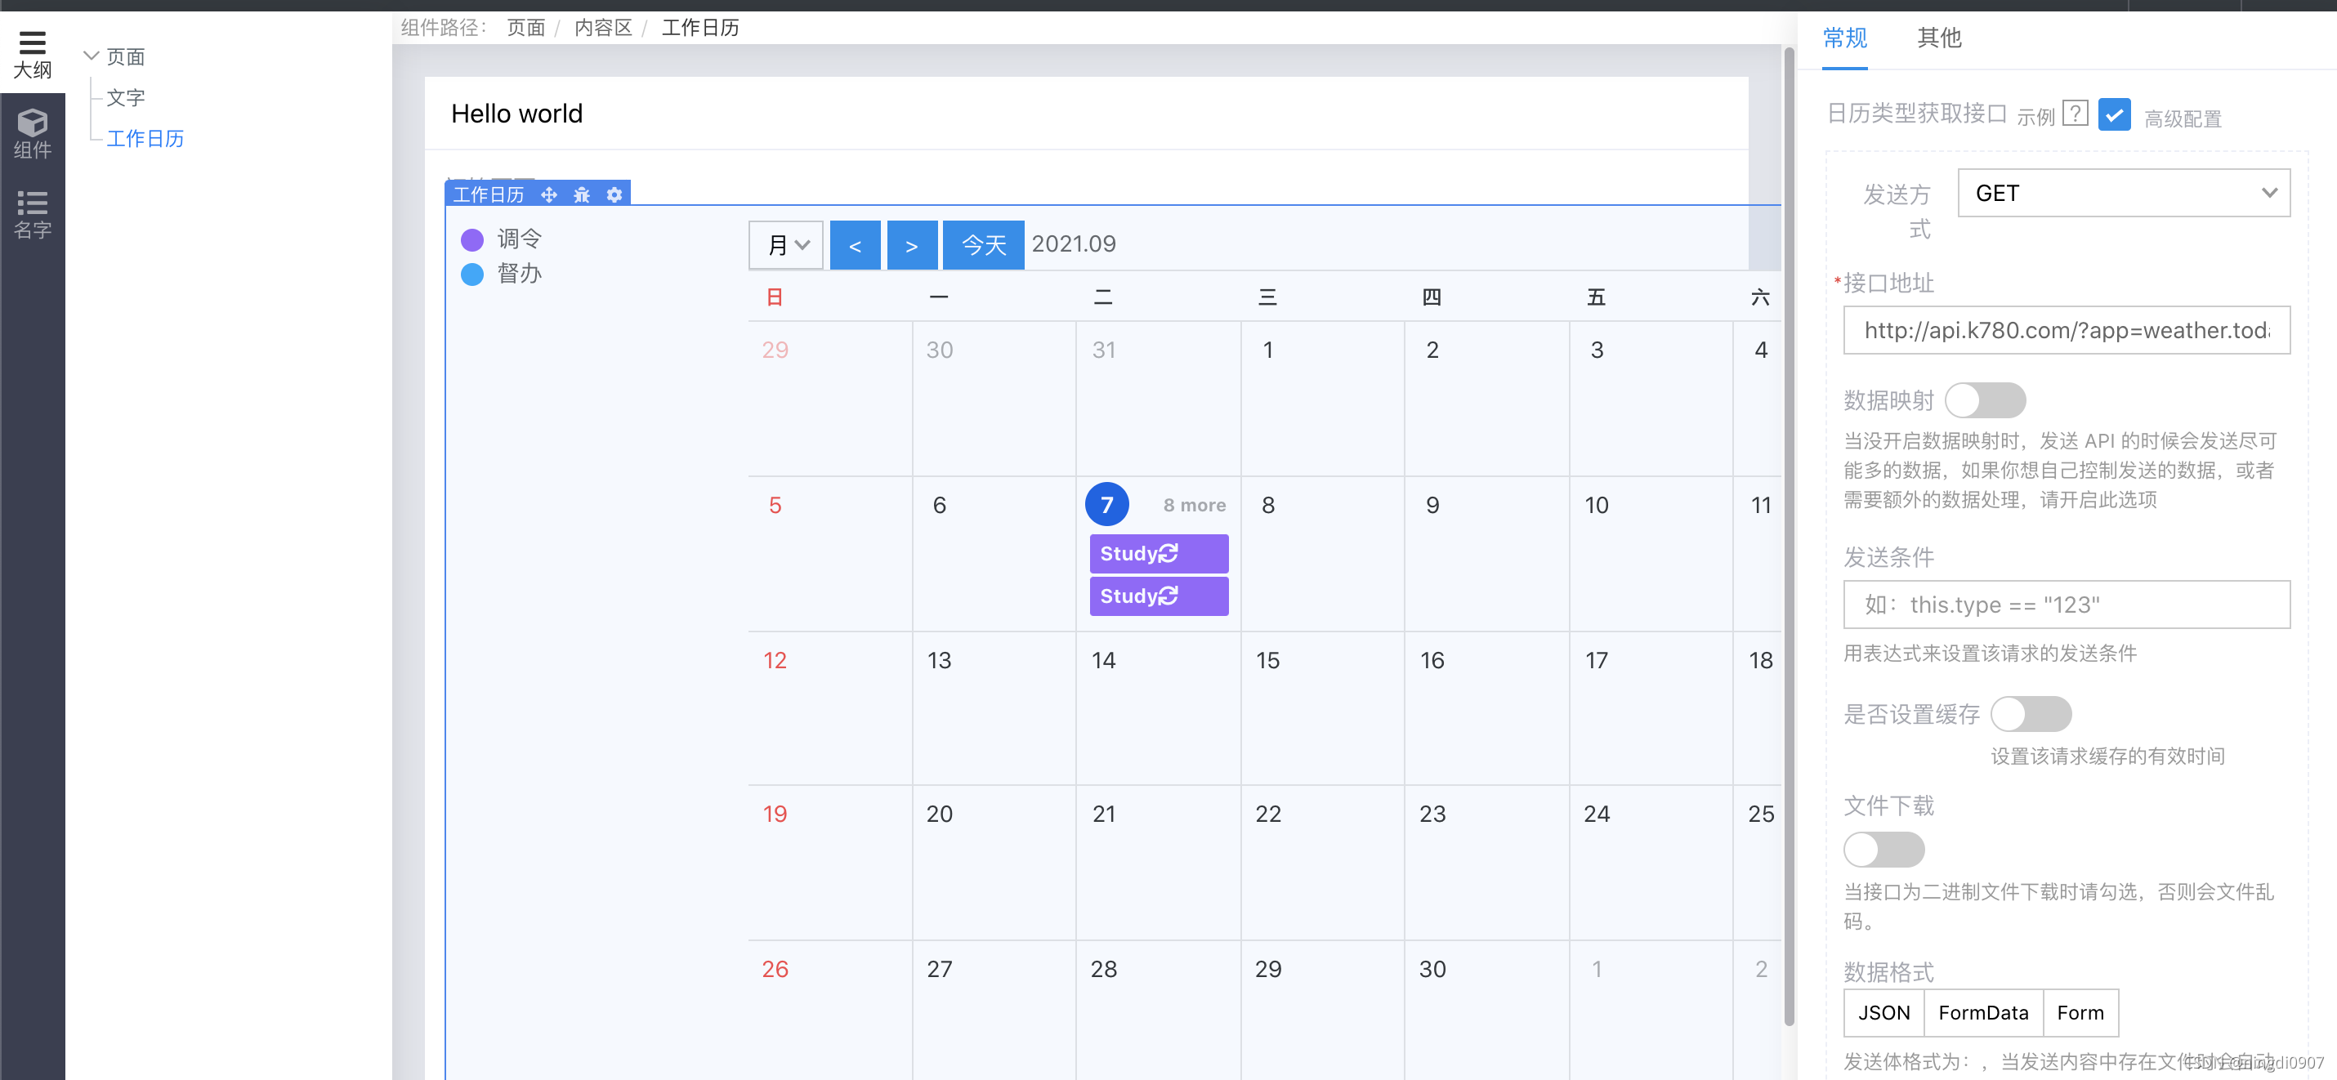Screen dimensions: 2337x1080
Task: Click the highlighted day 7 circle
Action: pyautogui.click(x=1107, y=504)
